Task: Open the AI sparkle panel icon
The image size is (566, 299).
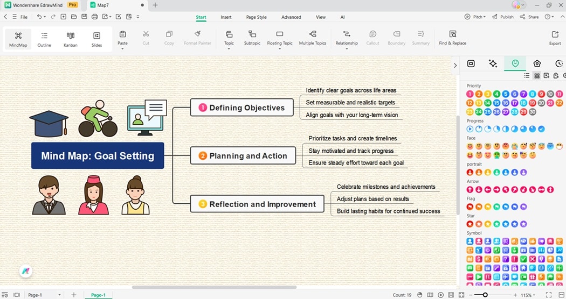Action: click(493, 64)
